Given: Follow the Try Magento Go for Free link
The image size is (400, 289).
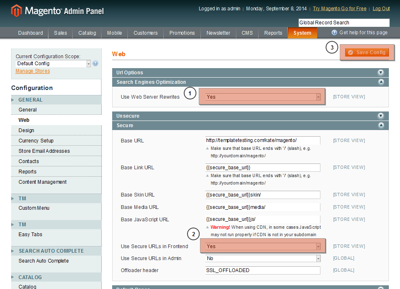Looking at the screenshot, I should point(339,9).
